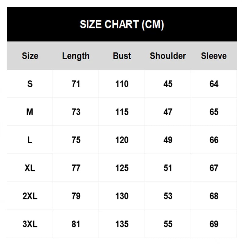Select the Sleeve value 64
Image resolution: width=244 pixels, height=244 pixels.
point(214,84)
